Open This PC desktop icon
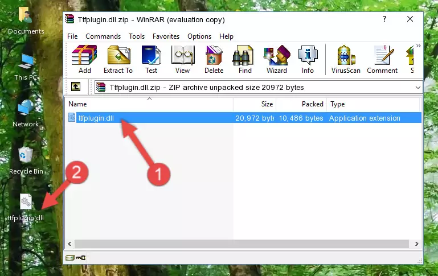Image resolution: width=438 pixels, height=276 pixels. coord(26,67)
